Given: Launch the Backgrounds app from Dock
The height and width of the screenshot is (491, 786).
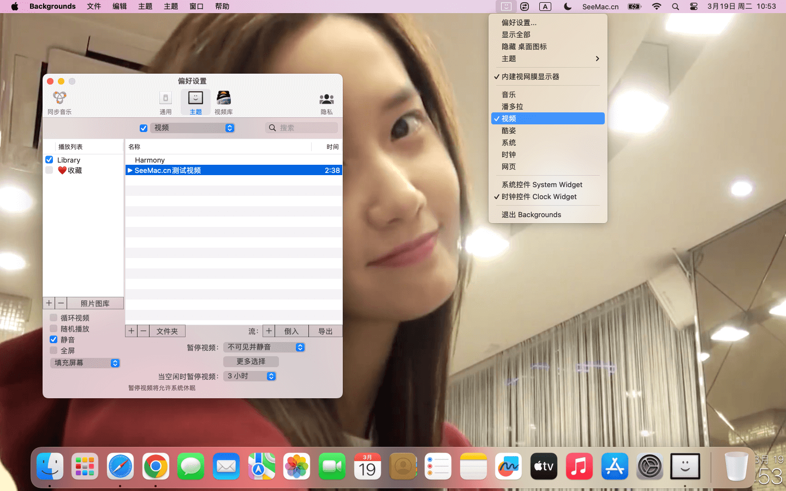Looking at the screenshot, I should [x=685, y=467].
